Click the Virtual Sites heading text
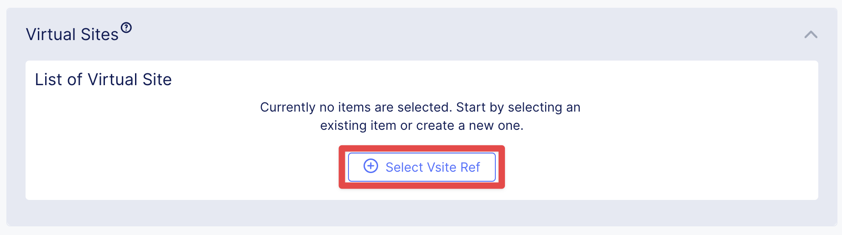842x235 pixels. tap(72, 35)
